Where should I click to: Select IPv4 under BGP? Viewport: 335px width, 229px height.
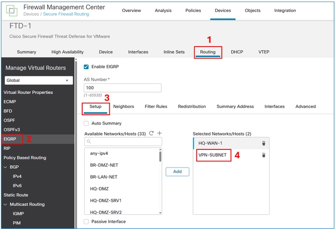(x=17, y=177)
